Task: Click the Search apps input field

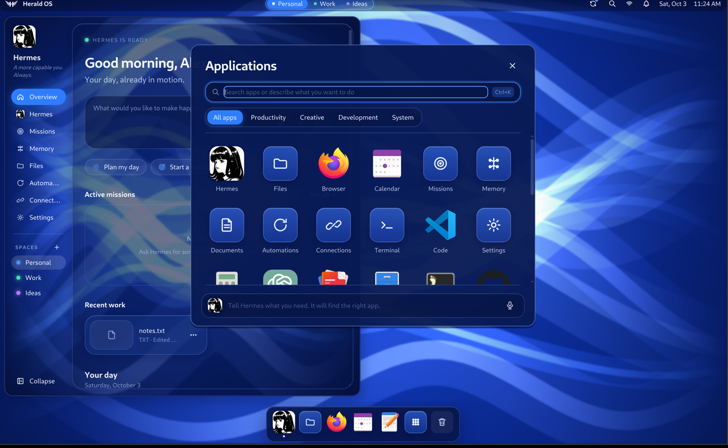Action: 355,92
